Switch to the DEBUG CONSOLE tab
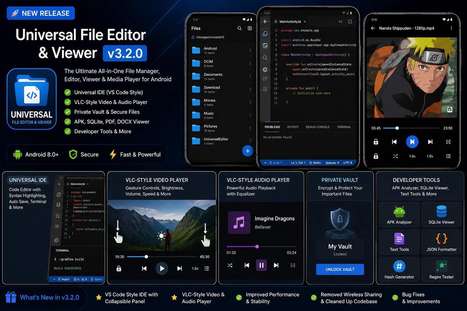The height and width of the screenshot is (311, 467). [x=317, y=127]
